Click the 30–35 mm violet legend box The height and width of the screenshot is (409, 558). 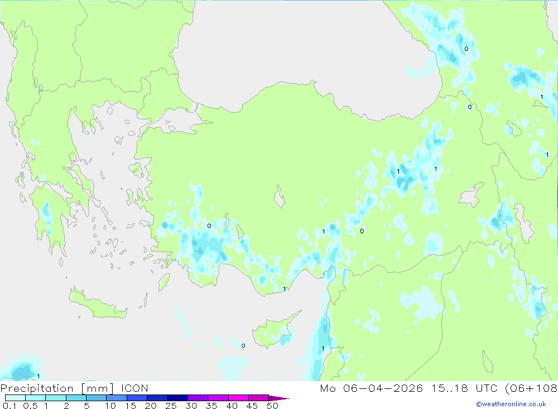198,398
